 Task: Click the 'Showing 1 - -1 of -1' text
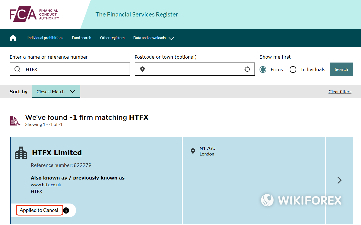pos(44,125)
